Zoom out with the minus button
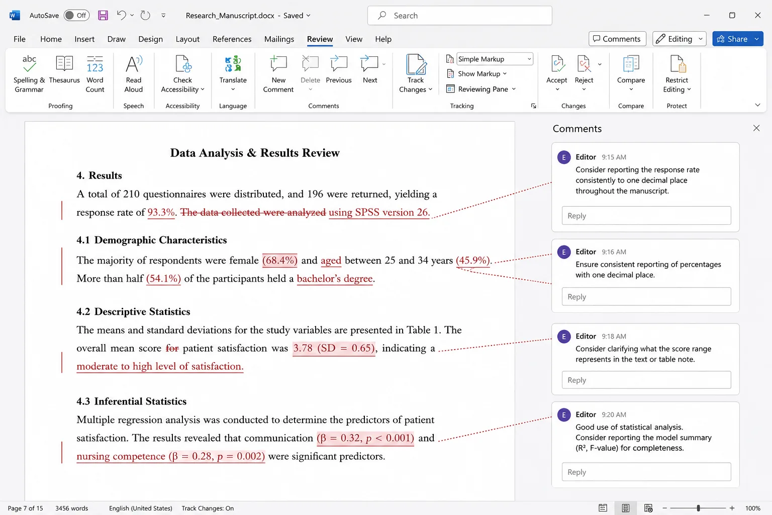Viewport: 772px width, 515px height. [664, 508]
